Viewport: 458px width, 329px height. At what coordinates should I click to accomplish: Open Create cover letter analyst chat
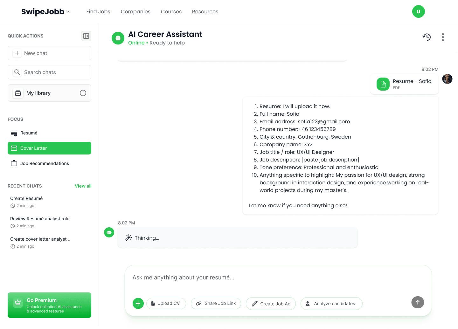coord(49,243)
